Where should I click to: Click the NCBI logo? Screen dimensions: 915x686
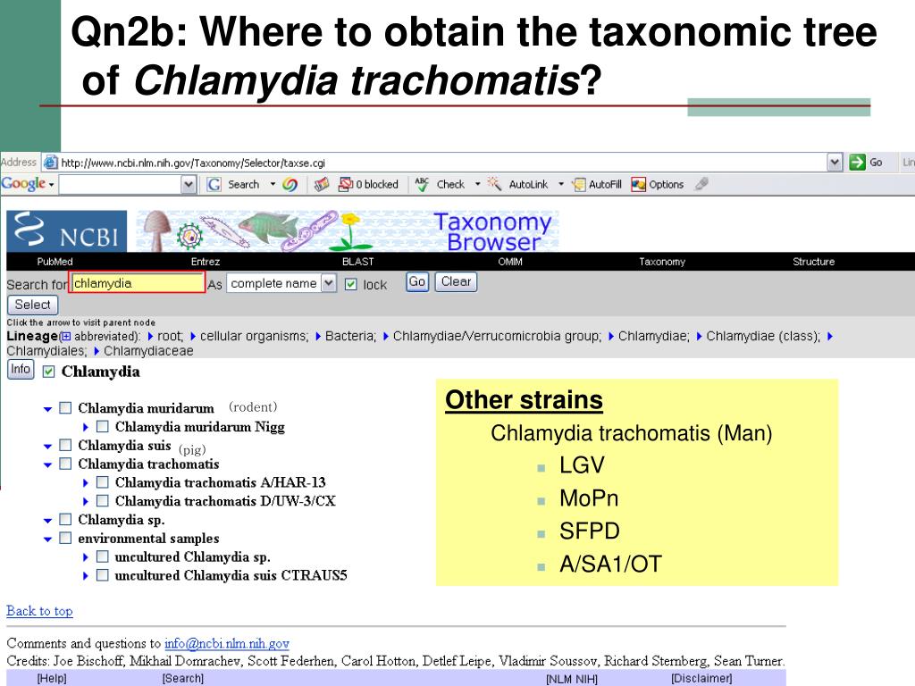click(66, 231)
